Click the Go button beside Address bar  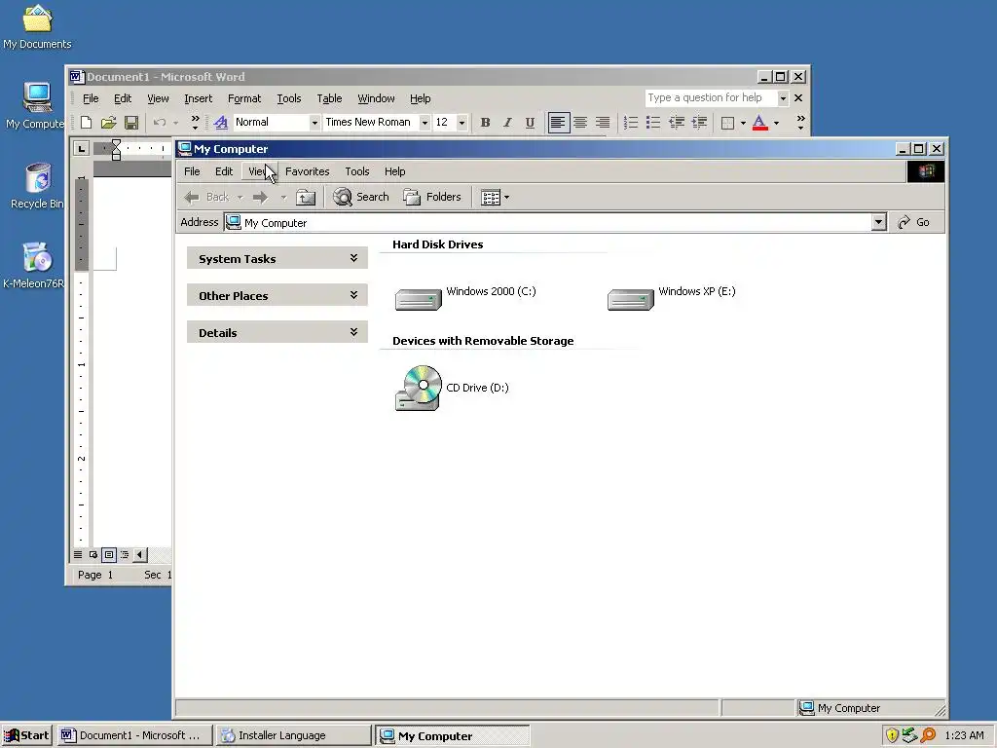913,222
